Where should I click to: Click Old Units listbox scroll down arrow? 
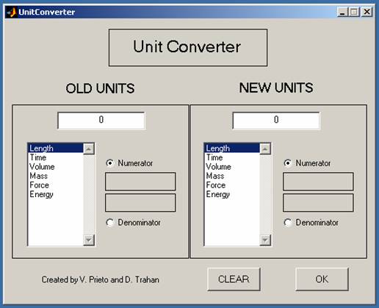[89, 240]
